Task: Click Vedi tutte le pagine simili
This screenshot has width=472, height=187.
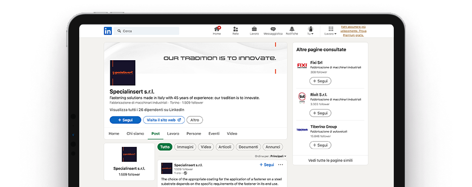Action: [x=330, y=160]
